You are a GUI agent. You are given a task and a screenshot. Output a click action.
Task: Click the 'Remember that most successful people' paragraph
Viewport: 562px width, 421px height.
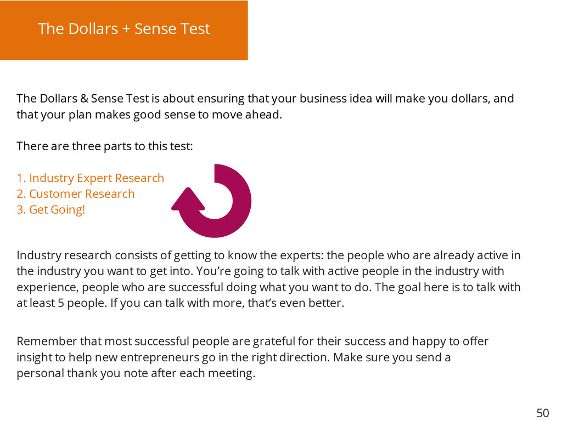252,357
